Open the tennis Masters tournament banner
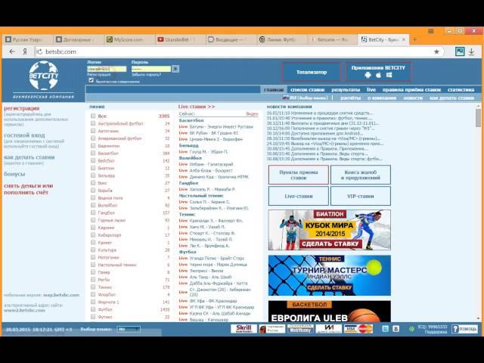 click(330, 275)
